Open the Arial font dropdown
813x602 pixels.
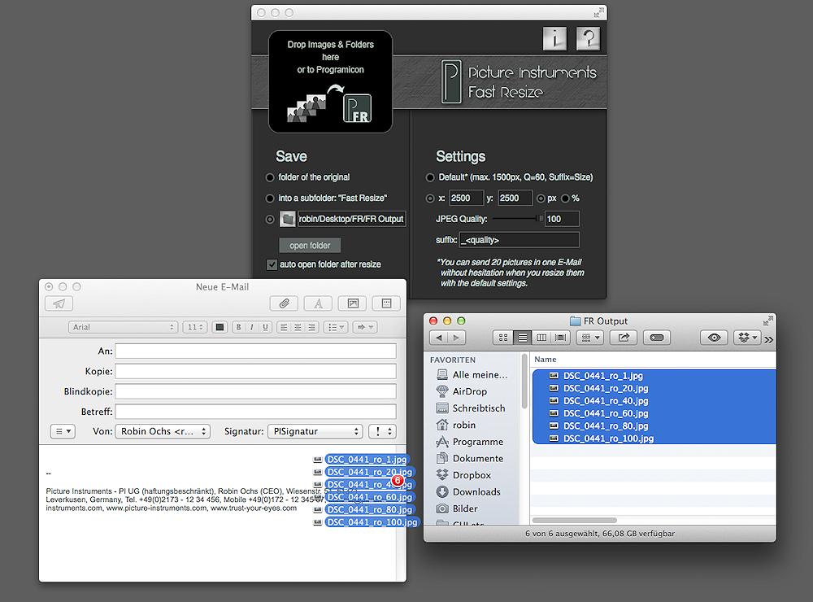[x=124, y=327]
